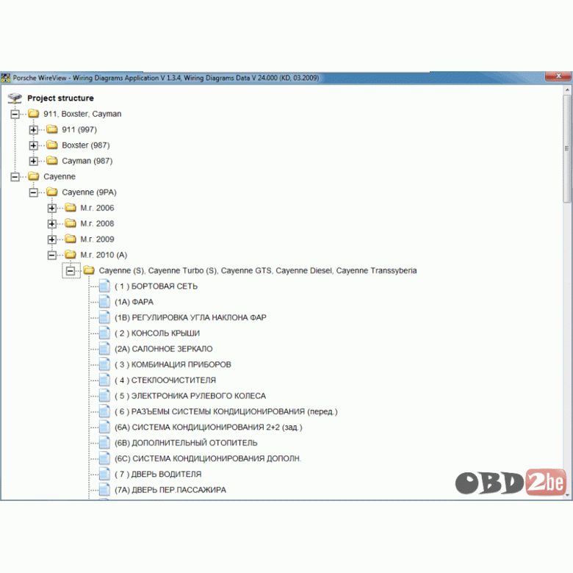Click the M.г. 2010 (A) folder icon
This screenshot has width=573, height=573.
coord(71,254)
